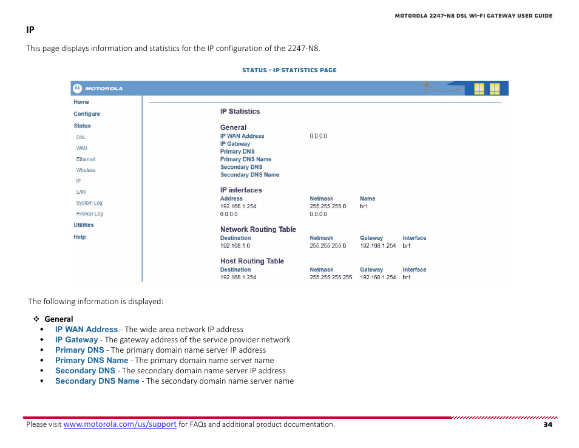
Task: Click the Secondary DNS Name label in screenshot
Action: (x=250, y=175)
